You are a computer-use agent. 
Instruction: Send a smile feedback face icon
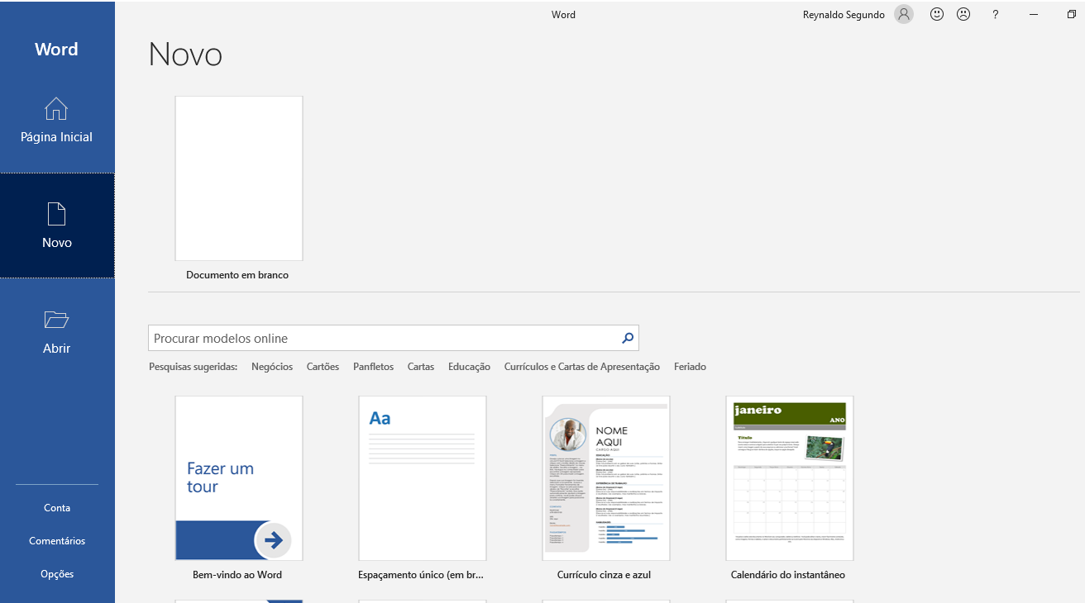tap(937, 14)
